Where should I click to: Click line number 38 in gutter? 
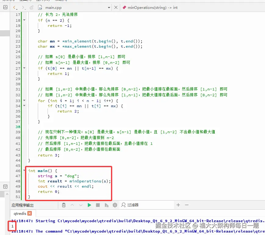pos(18,127)
